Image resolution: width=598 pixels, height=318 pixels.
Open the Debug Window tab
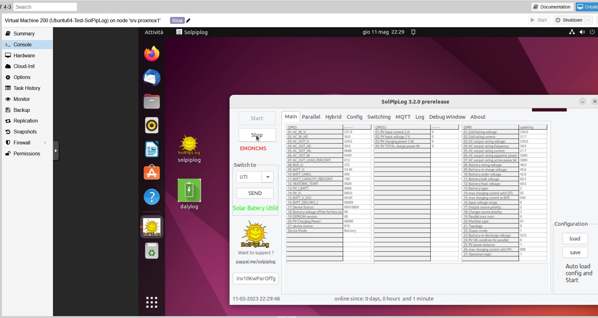coord(447,117)
